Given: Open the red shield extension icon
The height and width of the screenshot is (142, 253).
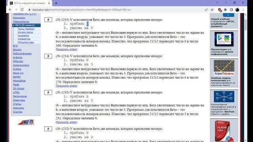Looking at the screenshot, I should tap(220, 10).
